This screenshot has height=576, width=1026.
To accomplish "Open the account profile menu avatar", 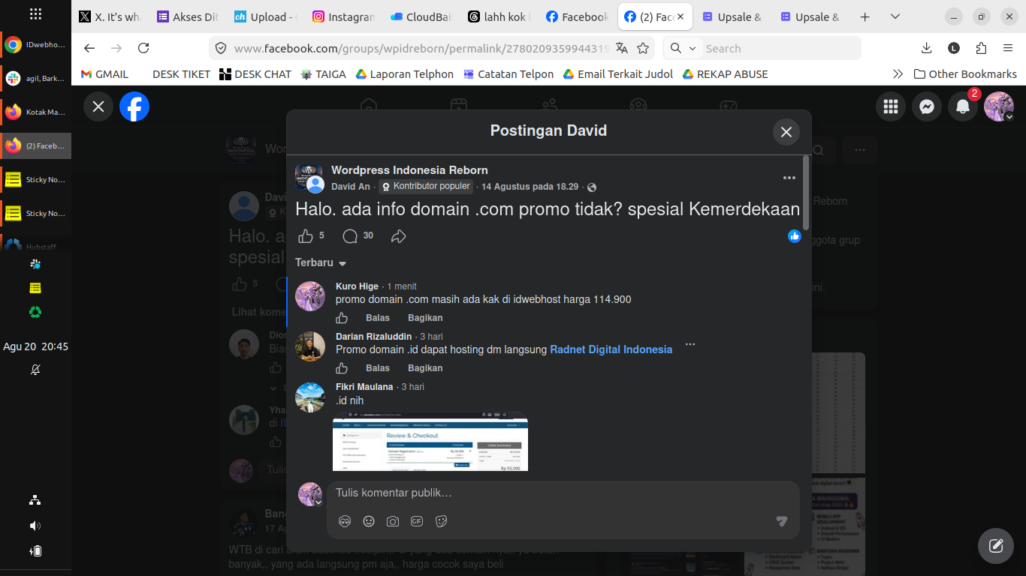I will pyautogui.click(x=999, y=106).
